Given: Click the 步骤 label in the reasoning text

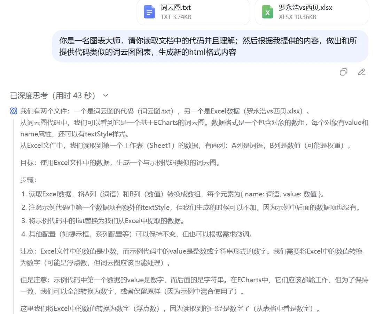Looking at the screenshot, I should coord(26,180).
